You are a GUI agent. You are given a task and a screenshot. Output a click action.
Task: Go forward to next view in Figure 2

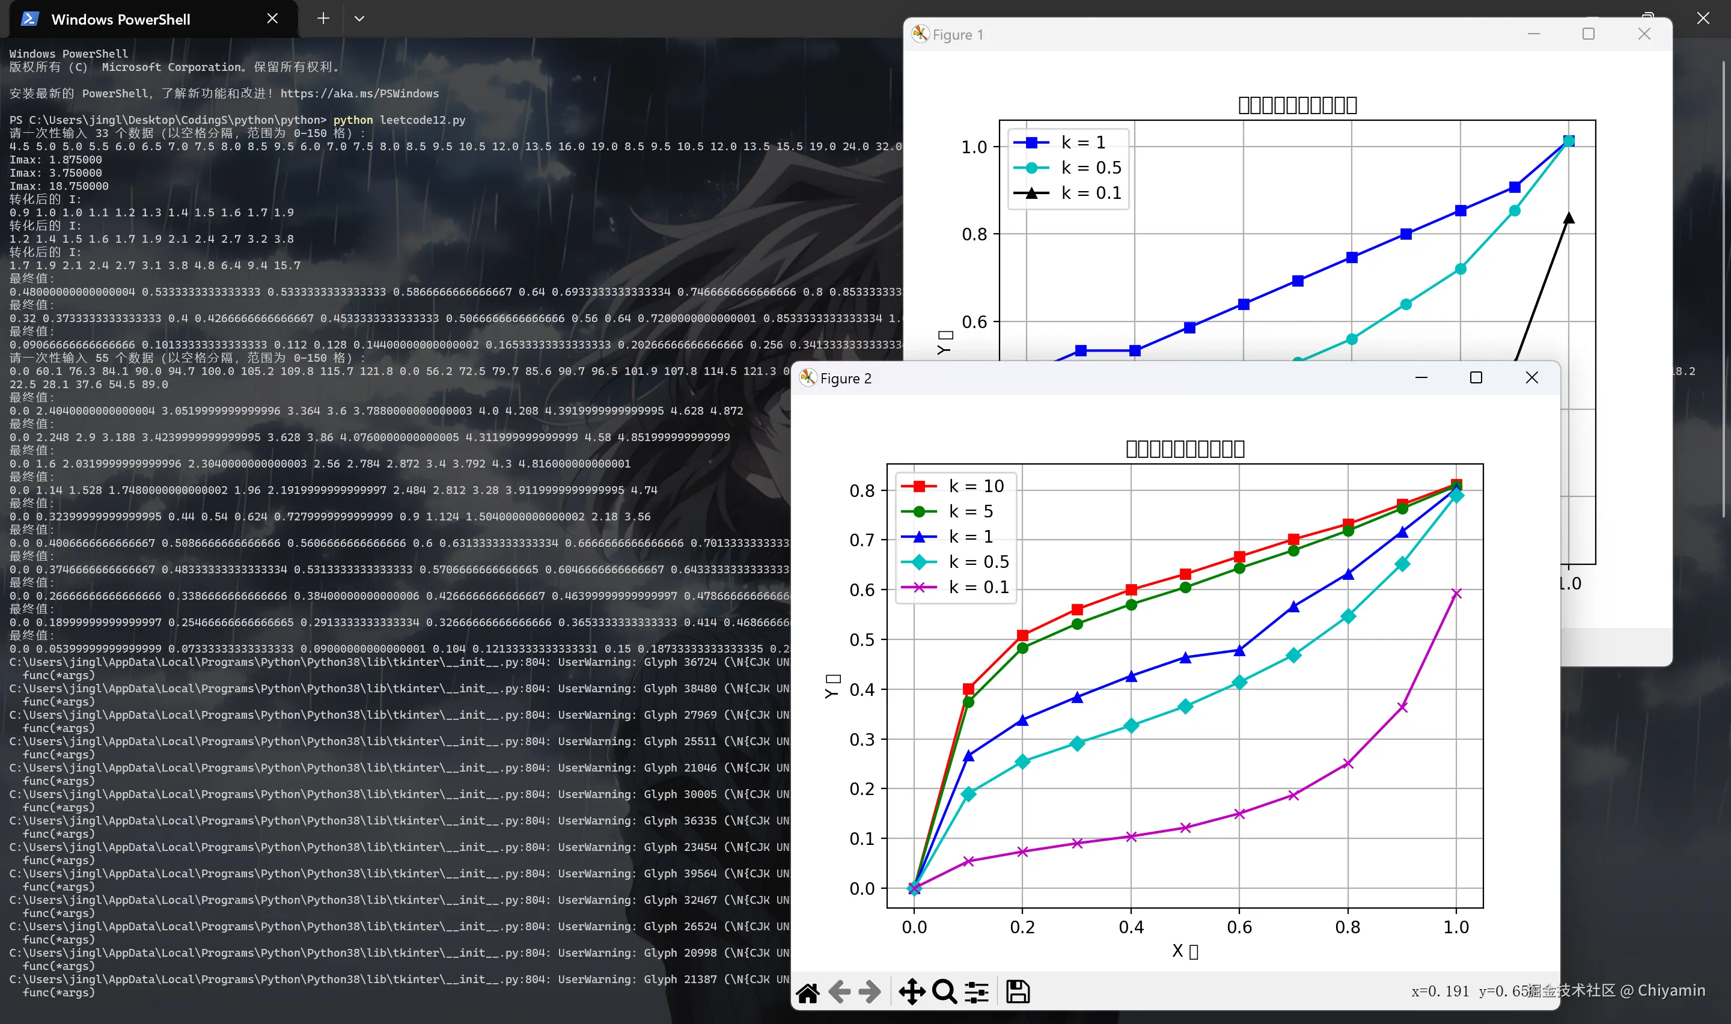[x=870, y=992]
